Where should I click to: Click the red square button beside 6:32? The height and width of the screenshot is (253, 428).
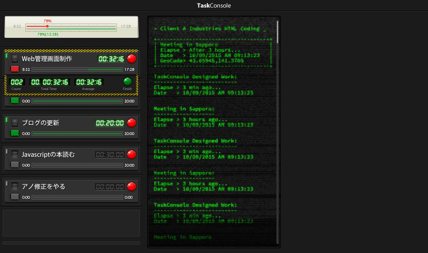tap(15, 69)
